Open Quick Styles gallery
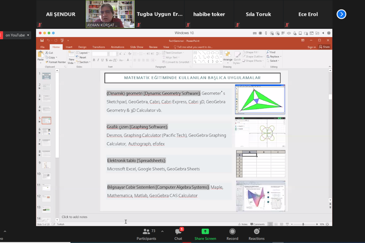Image resolution: width=365 pixels, height=243 pixels. click(x=237, y=57)
